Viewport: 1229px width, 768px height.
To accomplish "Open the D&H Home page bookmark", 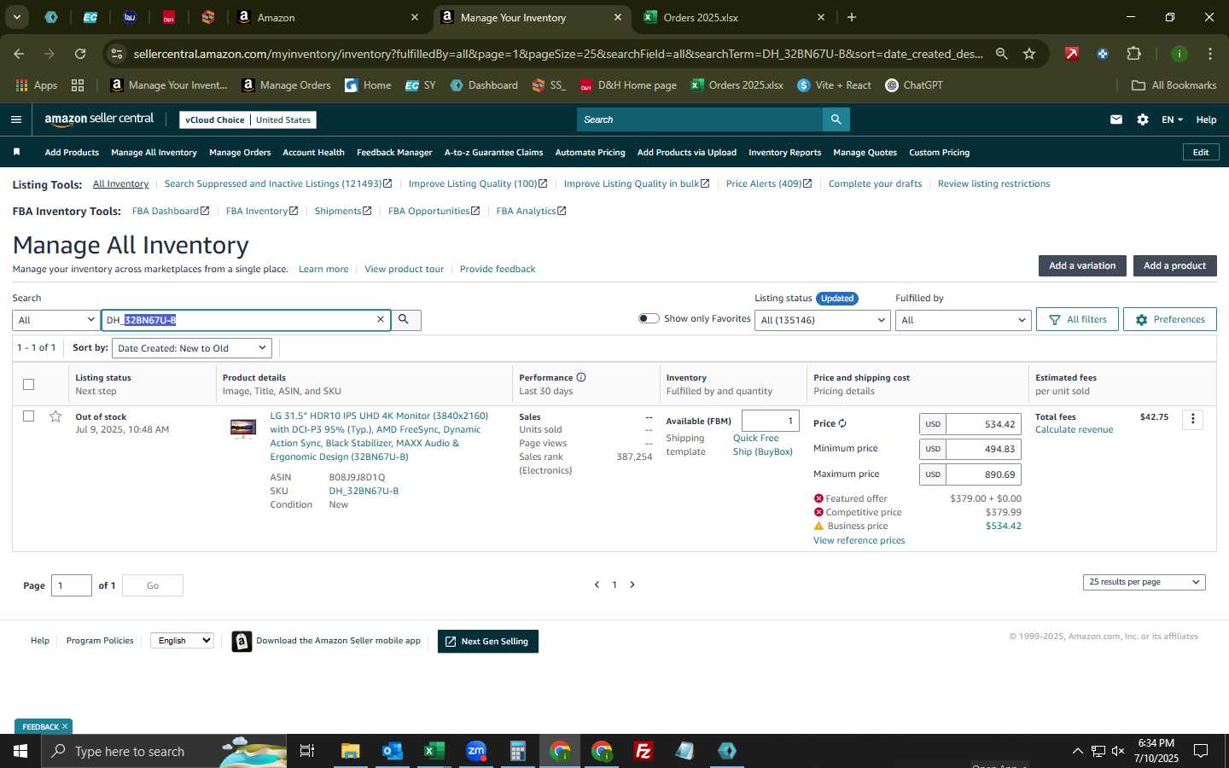I will (628, 85).
